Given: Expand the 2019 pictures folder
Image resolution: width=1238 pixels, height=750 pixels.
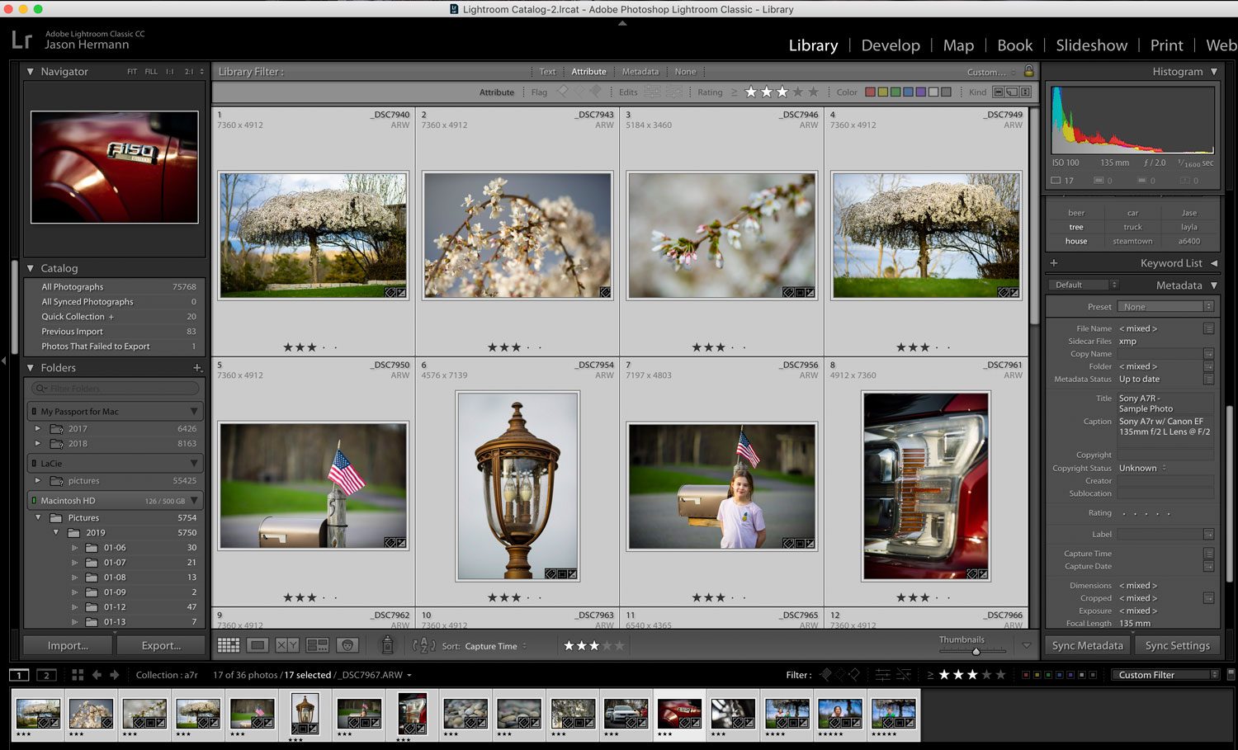Looking at the screenshot, I should point(56,532).
